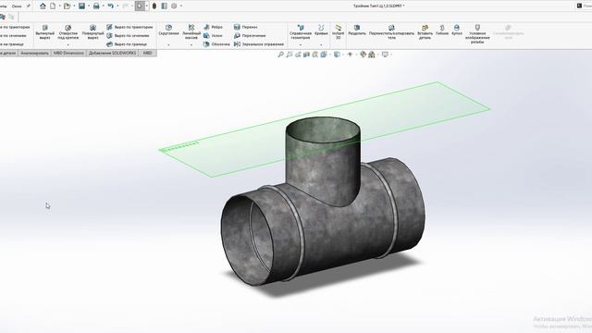
Task: Select the Ребро (Rib) tool
Action: [x=213, y=27]
